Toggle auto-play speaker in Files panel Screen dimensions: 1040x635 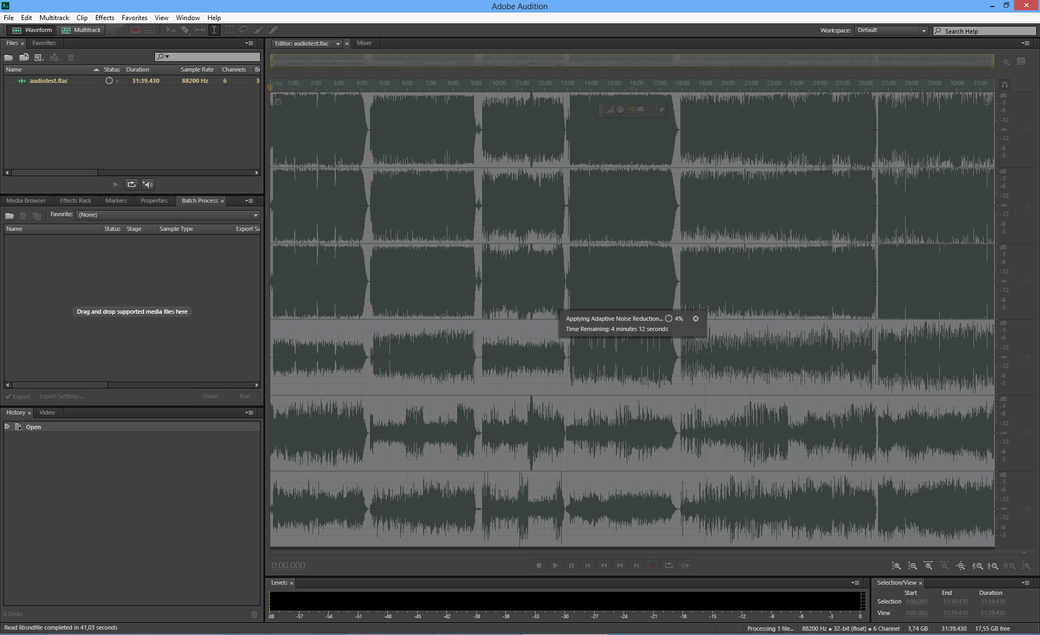(x=147, y=185)
